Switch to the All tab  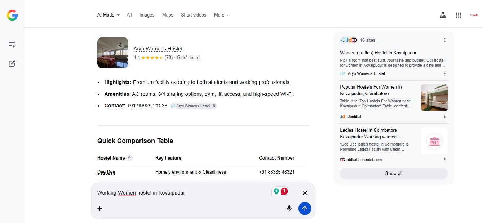click(129, 15)
